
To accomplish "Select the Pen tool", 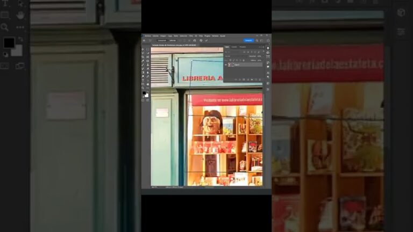I will coord(147,76).
